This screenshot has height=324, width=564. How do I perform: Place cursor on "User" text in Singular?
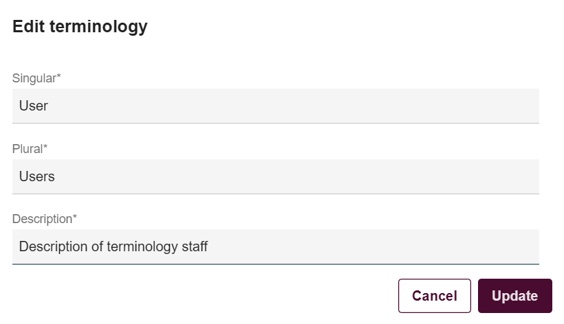tap(34, 106)
